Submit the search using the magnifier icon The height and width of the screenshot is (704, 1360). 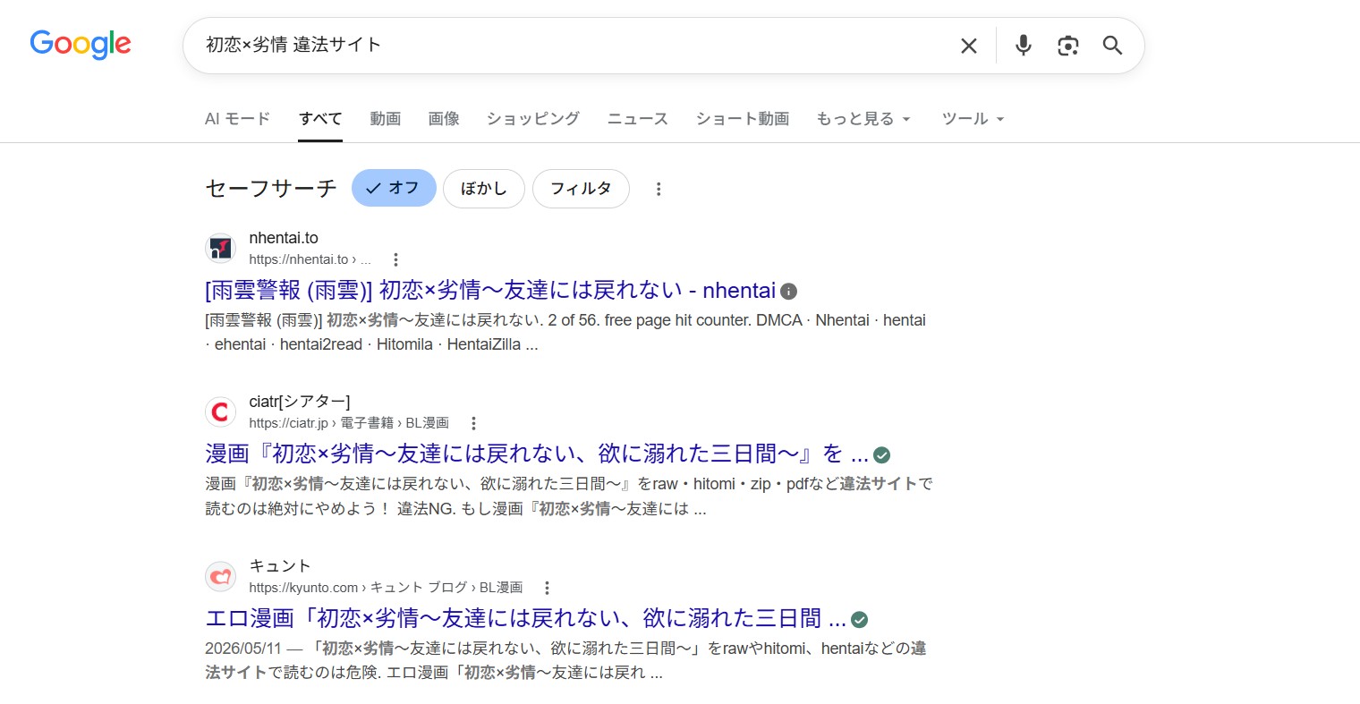click(x=1112, y=46)
